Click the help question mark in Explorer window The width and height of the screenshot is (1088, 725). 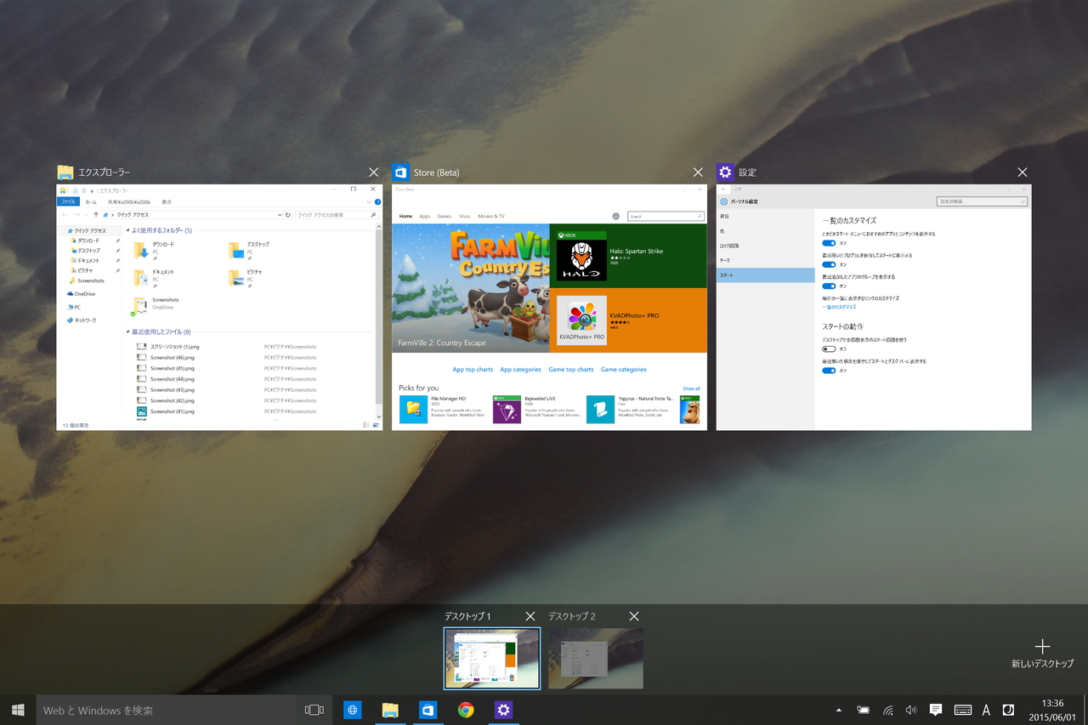(x=377, y=202)
